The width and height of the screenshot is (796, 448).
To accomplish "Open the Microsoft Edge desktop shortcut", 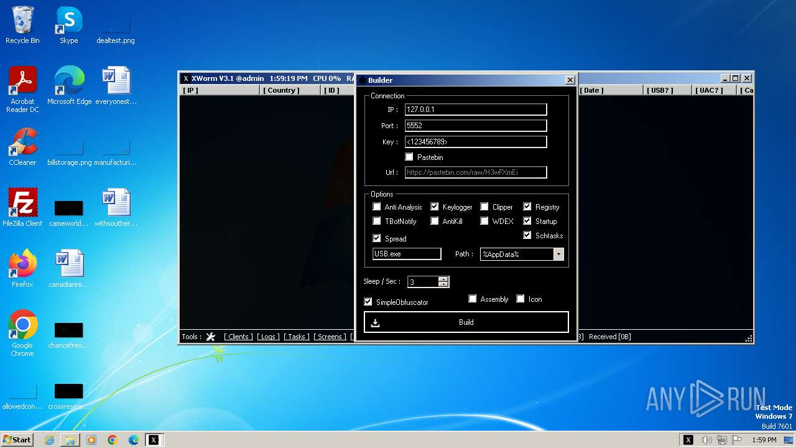I will coord(69,86).
